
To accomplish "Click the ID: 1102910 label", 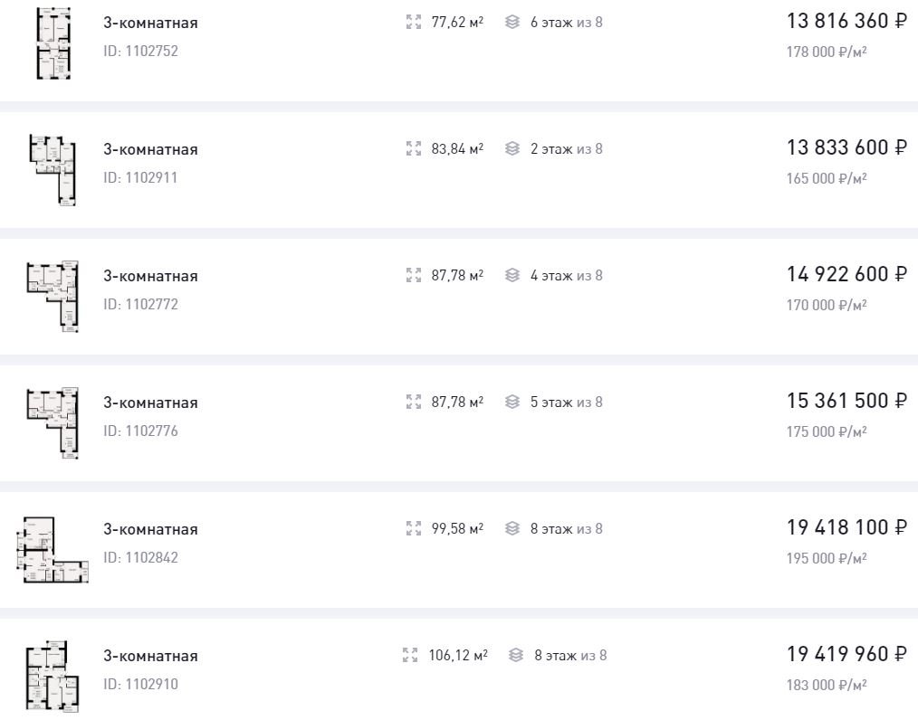I will click(140, 685).
